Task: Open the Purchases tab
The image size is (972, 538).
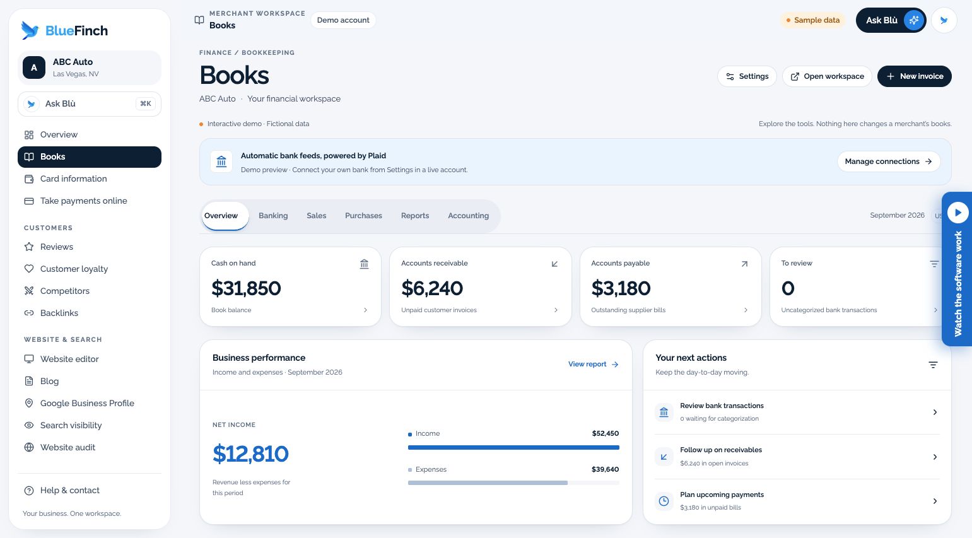Action: (363, 216)
